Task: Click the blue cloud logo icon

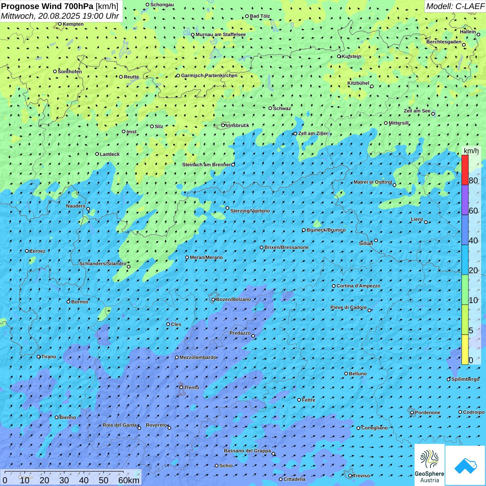Action: coord(465,466)
